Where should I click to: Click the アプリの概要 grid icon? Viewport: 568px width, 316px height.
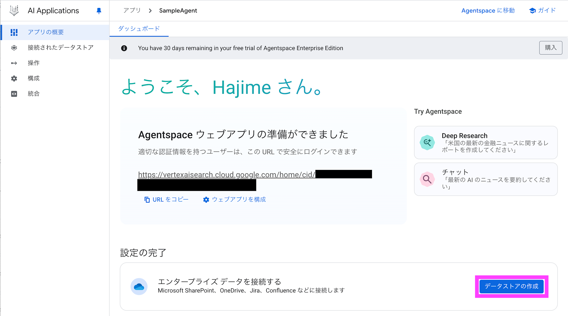pos(14,32)
